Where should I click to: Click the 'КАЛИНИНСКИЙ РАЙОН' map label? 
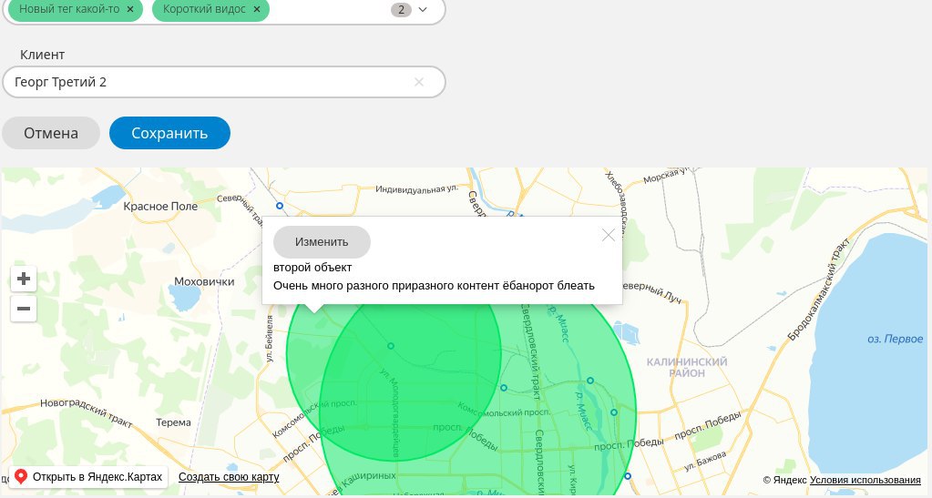pyautogui.click(x=687, y=367)
